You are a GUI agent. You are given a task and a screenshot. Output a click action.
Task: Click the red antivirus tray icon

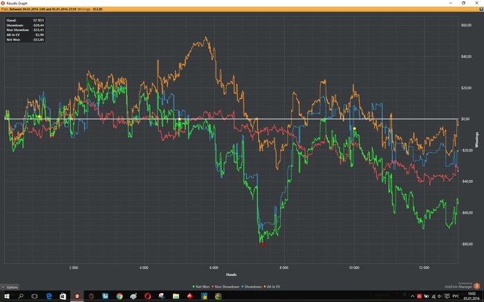420,296
